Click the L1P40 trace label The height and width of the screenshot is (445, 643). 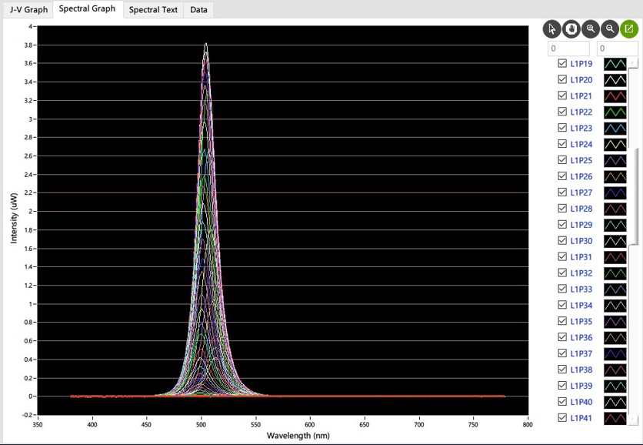click(x=581, y=401)
